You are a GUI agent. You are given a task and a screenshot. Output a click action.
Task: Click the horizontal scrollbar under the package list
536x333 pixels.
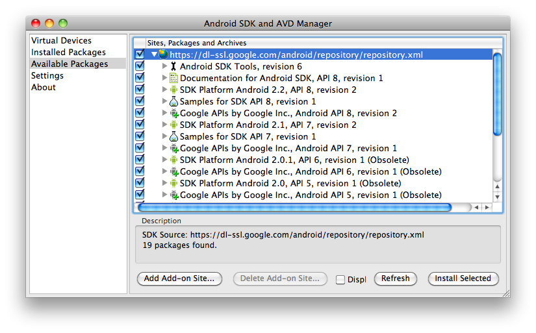point(294,208)
